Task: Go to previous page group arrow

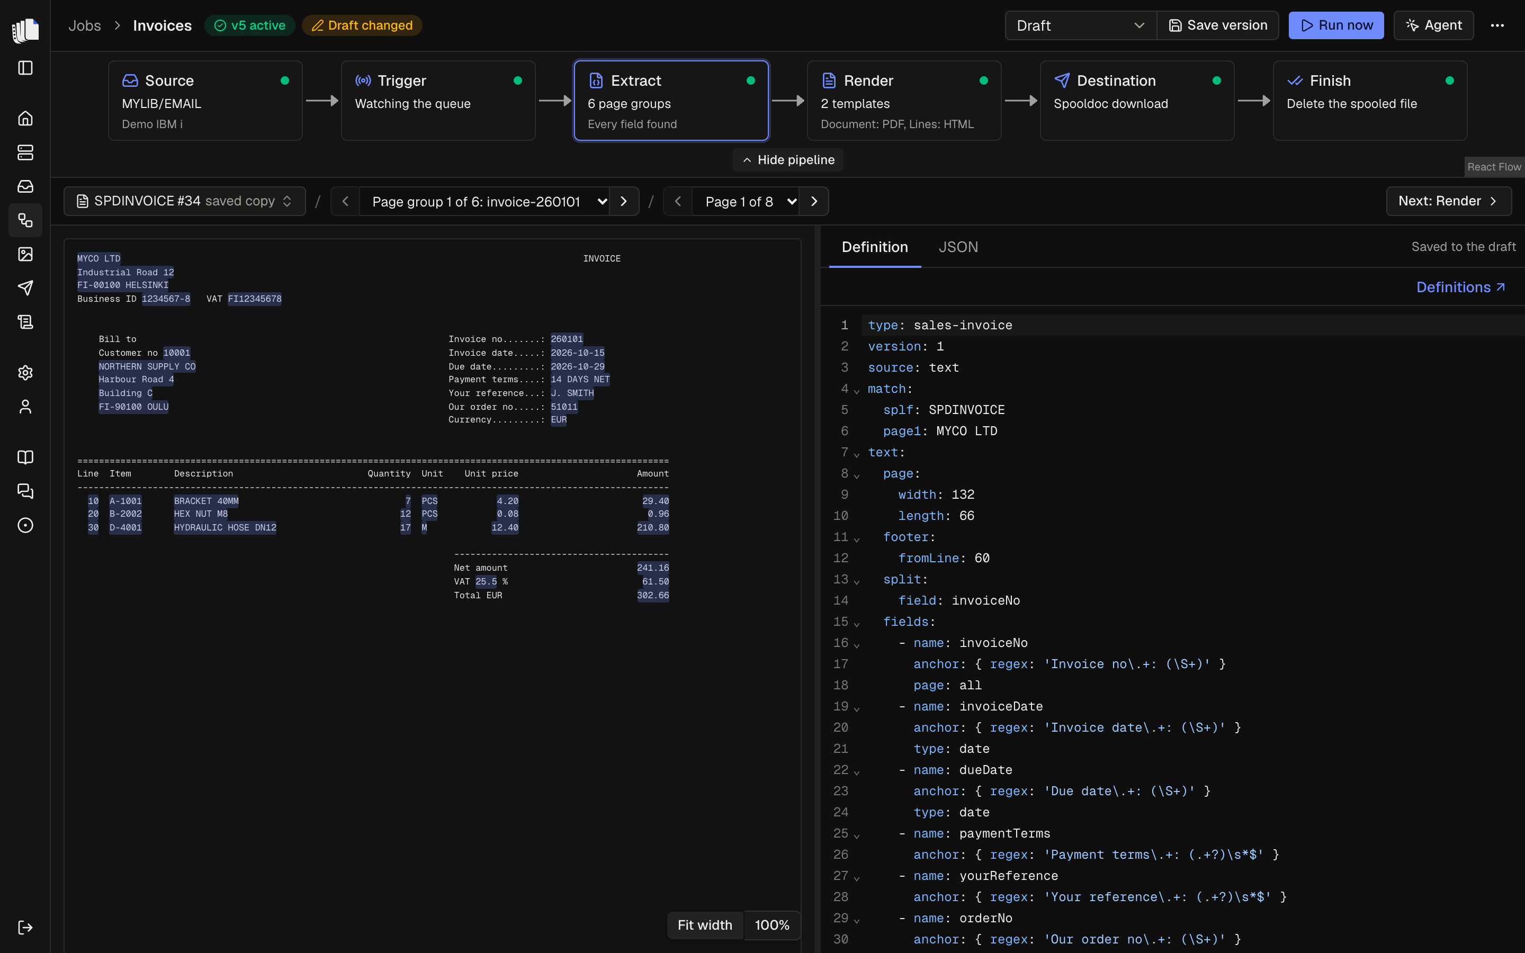Action: point(345,201)
